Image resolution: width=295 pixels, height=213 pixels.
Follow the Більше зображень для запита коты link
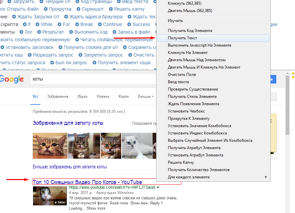(x=70, y=167)
